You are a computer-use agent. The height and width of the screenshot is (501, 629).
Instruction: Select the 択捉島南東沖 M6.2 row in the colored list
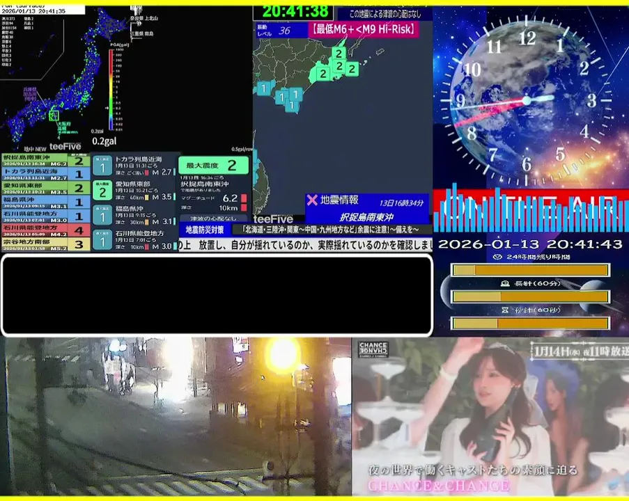tap(46, 160)
